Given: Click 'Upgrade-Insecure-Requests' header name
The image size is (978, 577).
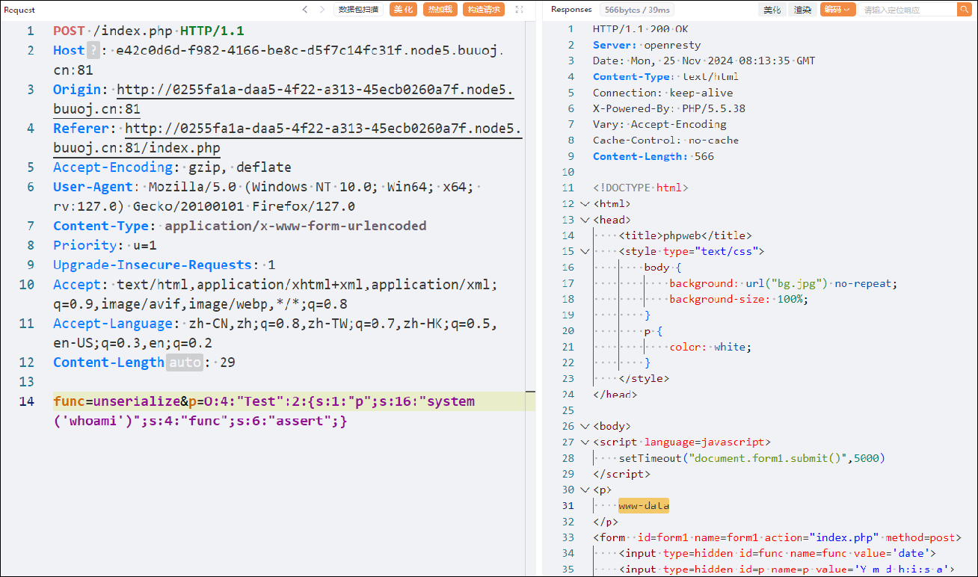Looking at the screenshot, I should [153, 265].
